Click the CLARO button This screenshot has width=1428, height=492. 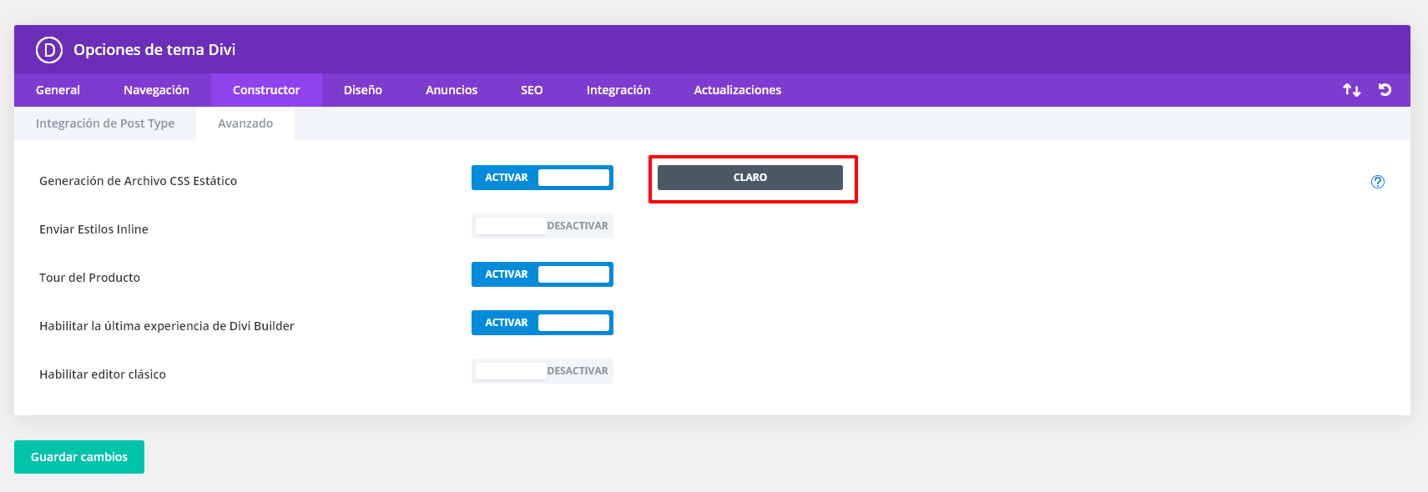pos(750,178)
